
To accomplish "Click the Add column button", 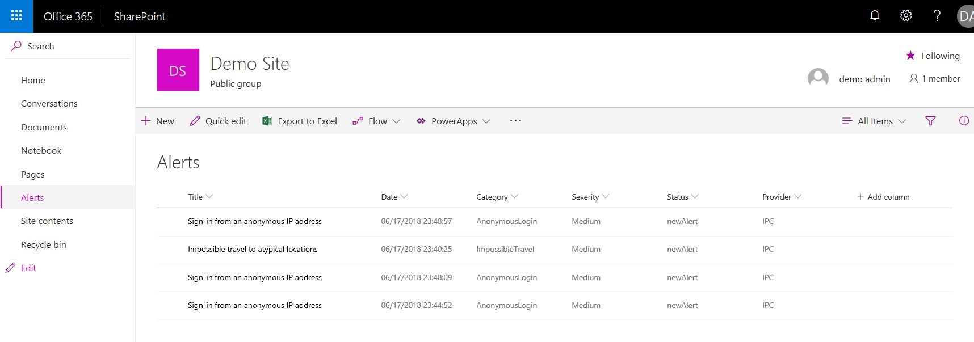I will [884, 197].
